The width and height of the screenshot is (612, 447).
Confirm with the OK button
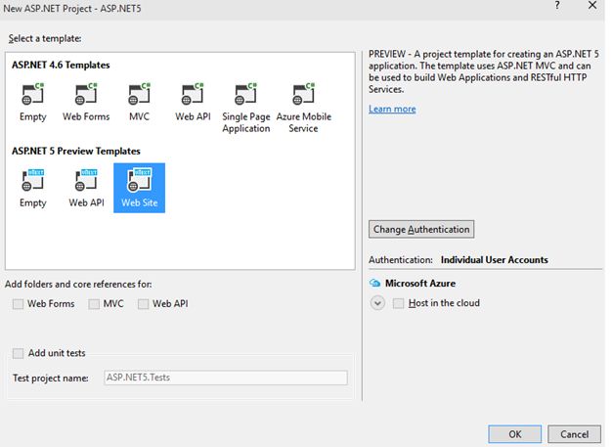(x=514, y=434)
